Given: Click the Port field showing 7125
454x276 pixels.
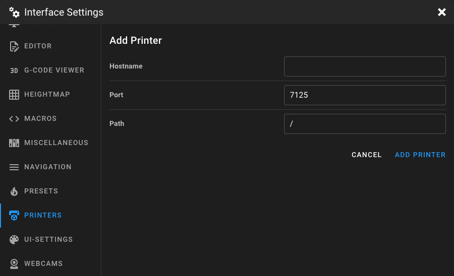Looking at the screenshot, I should pos(365,95).
